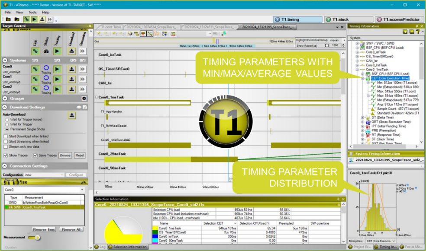Open the Groups settings gear icon
Image resolution: width=426 pixels, height=251 pixels.
(84, 98)
